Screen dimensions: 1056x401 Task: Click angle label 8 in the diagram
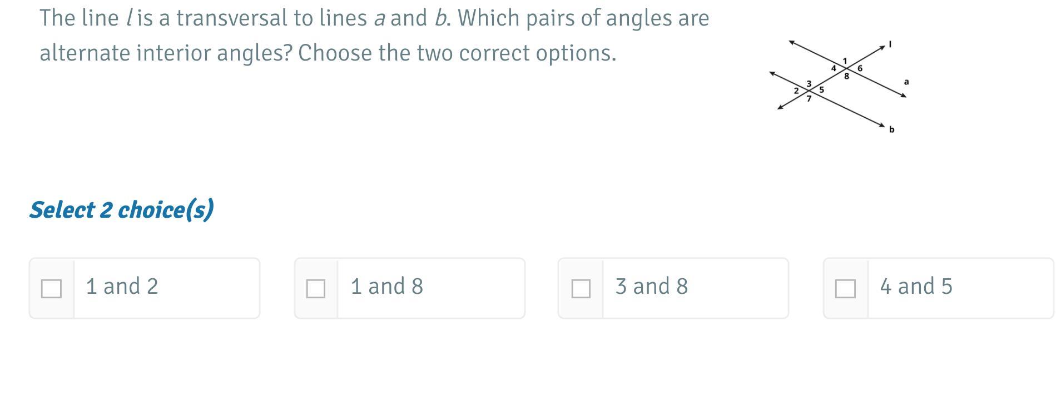tap(846, 77)
